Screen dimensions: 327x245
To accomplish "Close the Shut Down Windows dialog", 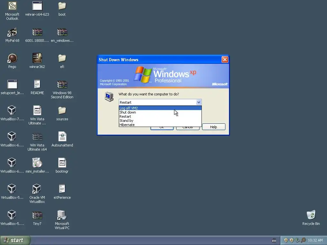I will 225,60.
